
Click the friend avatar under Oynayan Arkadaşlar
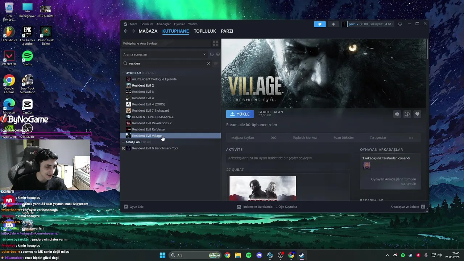[367, 165]
